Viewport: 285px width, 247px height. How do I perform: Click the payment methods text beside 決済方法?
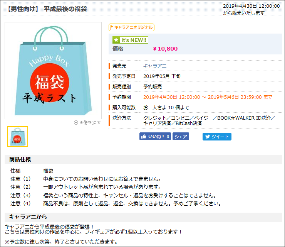[209, 120]
